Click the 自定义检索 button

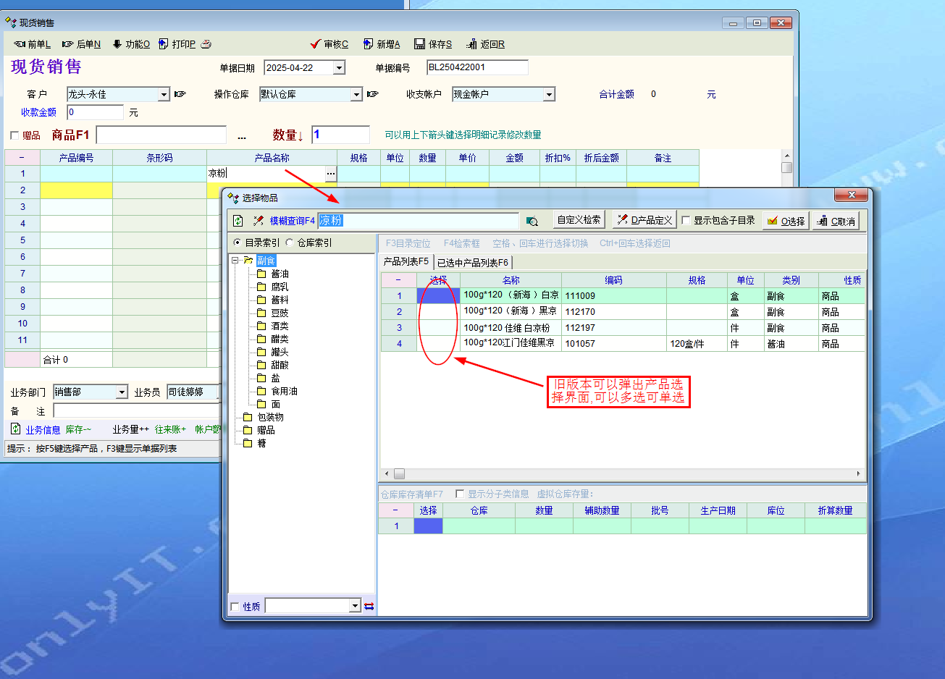coord(579,220)
